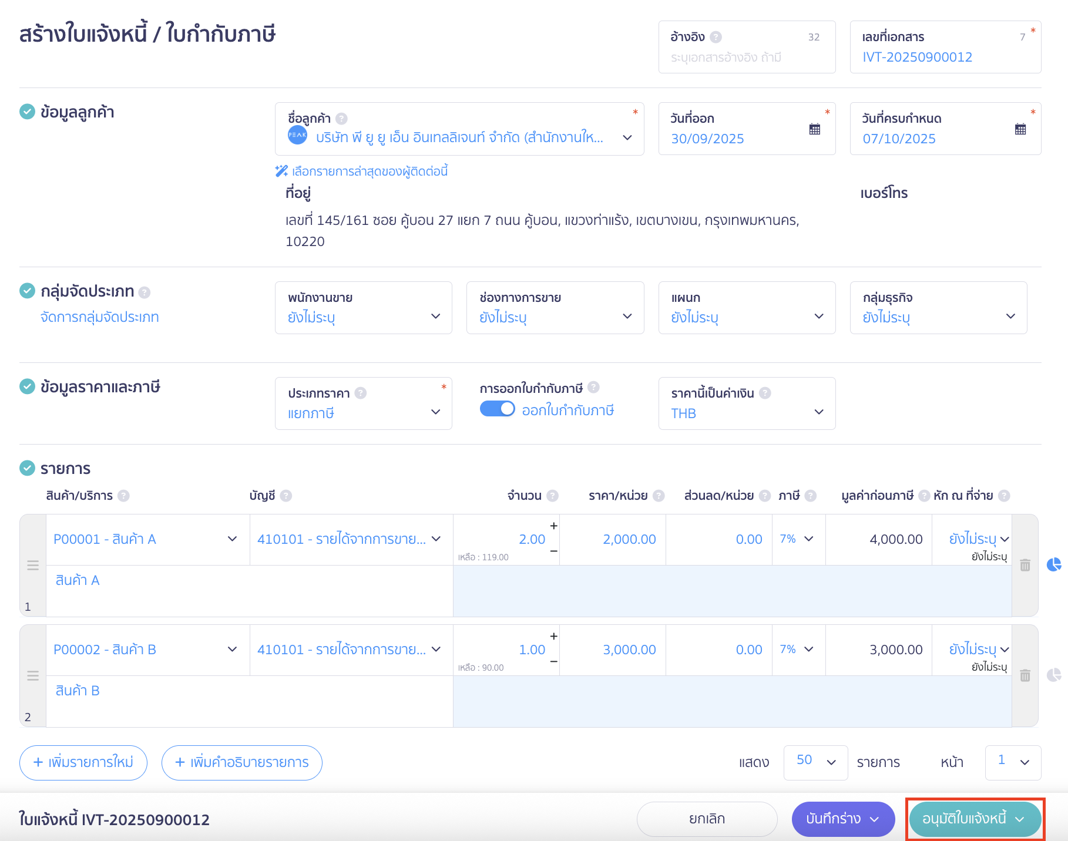1068x841 pixels.
Task: Disable the ออกใบกำกับภาษี toggle
Action: tap(497, 408)
